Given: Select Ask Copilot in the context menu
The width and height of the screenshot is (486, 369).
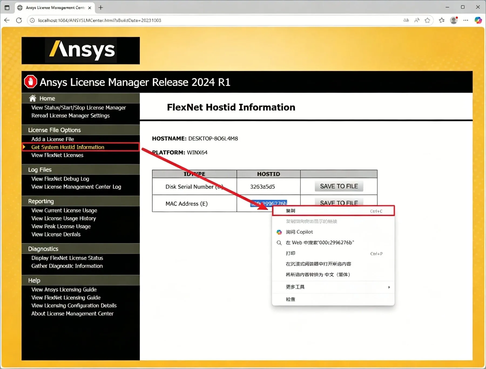Looking at the screenshot, I should (333, 232).
